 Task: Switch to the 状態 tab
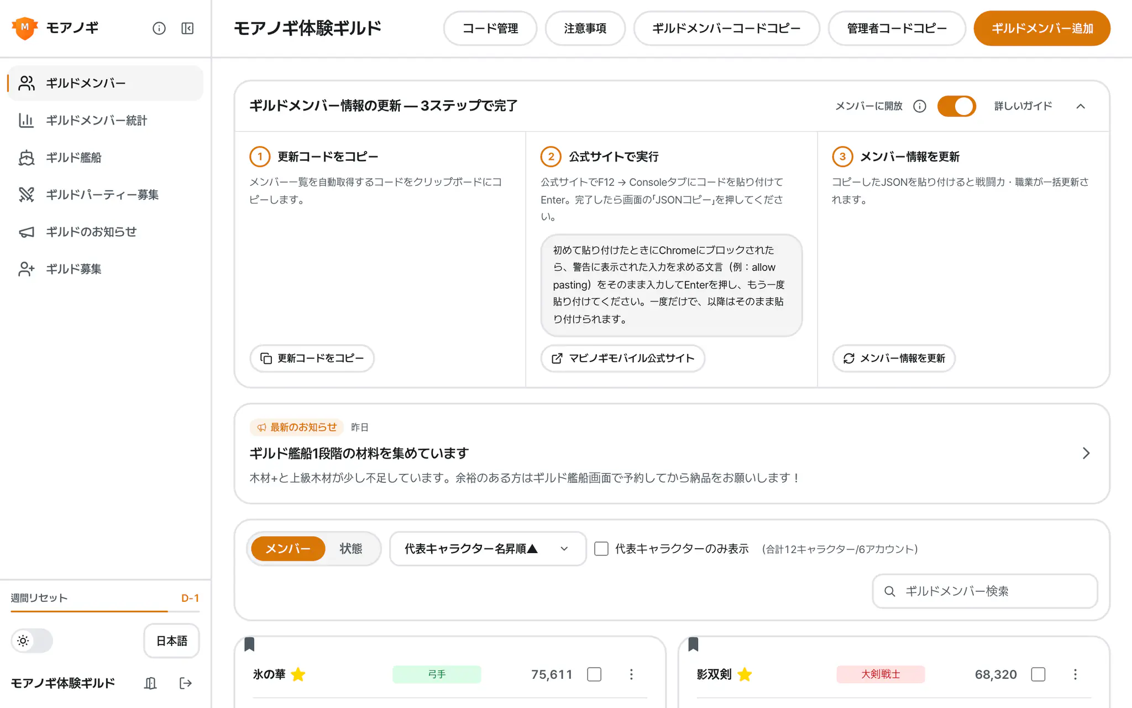[x=350, y=549]
